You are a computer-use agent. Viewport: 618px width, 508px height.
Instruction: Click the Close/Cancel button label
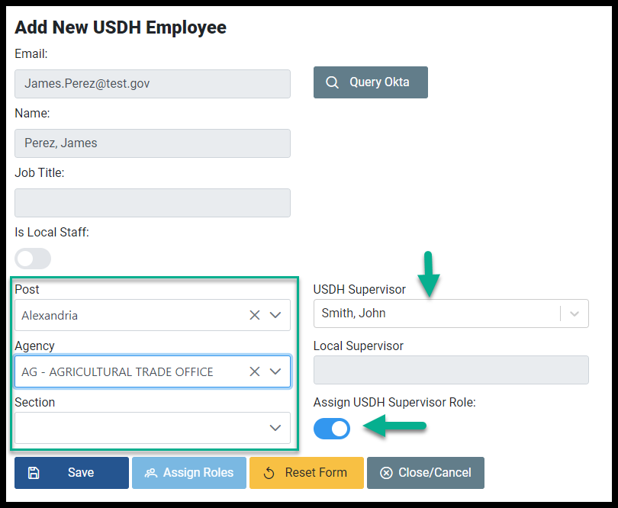pos(435,472)
